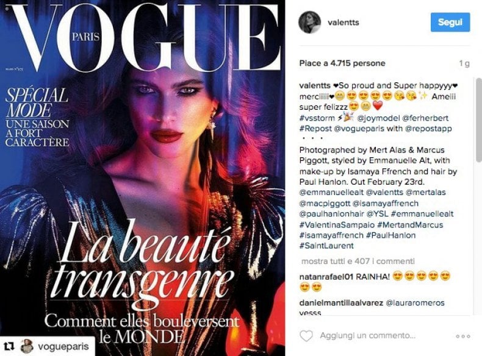The width and height of the screenshot is (482, 356).
Task: Open the #ValentinaSampaio hashtag
Action: click(x=337, y=225)
